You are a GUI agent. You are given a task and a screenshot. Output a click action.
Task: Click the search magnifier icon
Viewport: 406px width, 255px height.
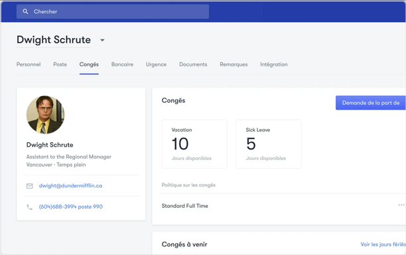point(25,11)
